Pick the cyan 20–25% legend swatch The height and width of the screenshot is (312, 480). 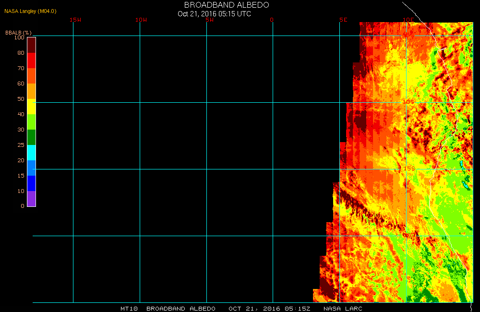[31, 153]
